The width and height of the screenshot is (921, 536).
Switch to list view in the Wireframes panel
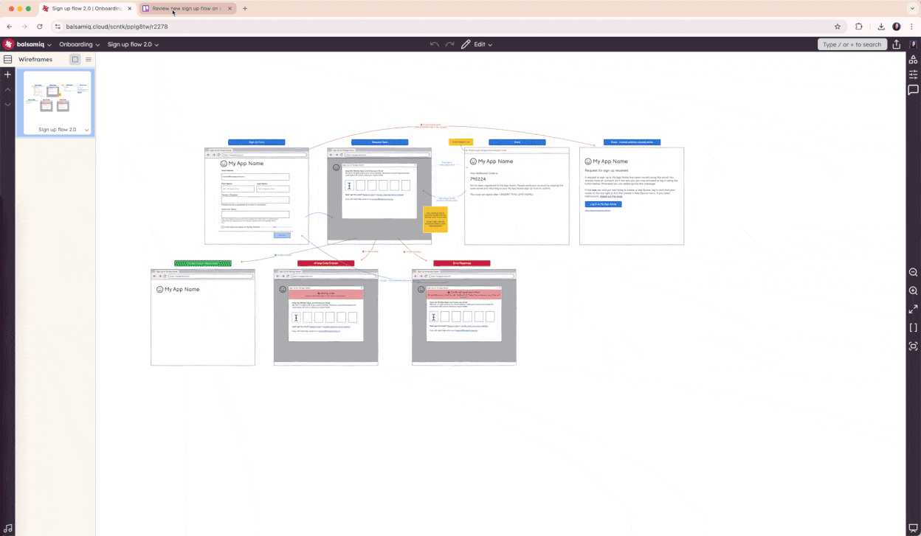(x=89, y=60)
